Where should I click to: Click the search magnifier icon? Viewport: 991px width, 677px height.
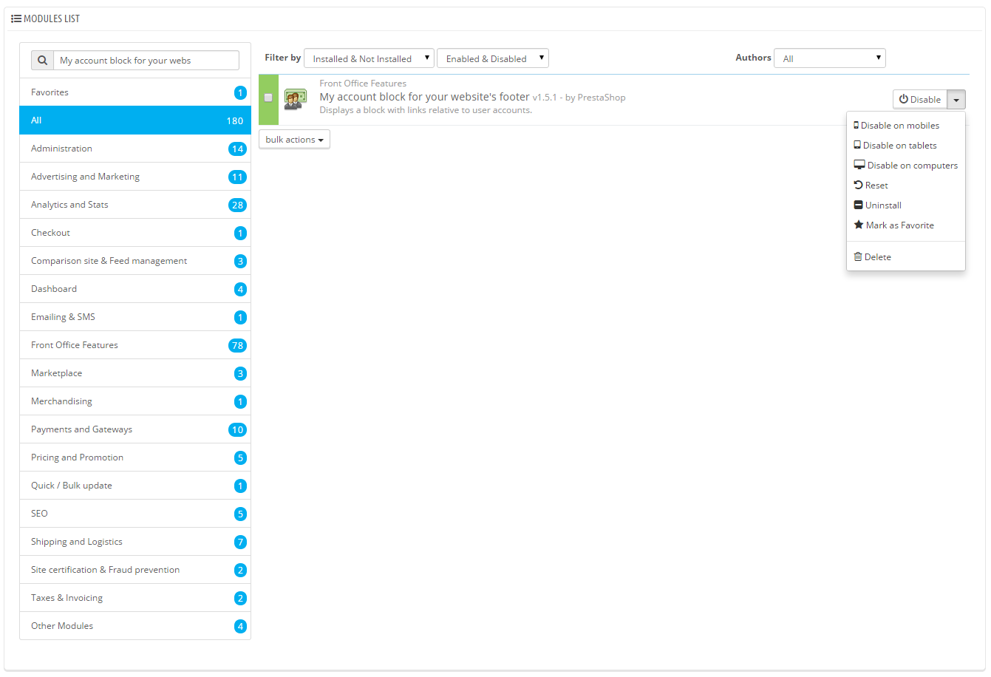tap(42, 61)
